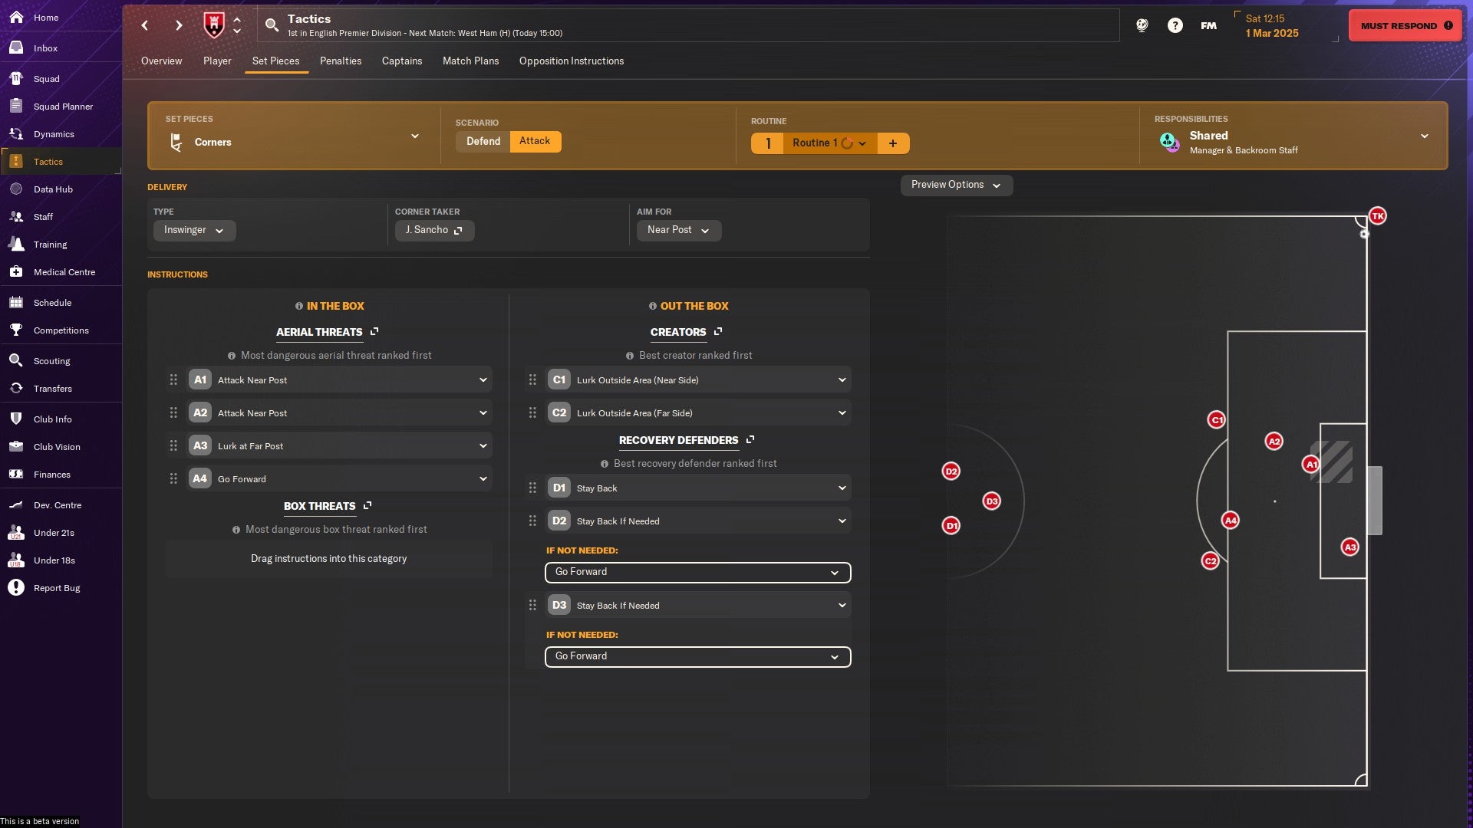Image resolution: width=1473 pixels, height=828 pixels.
Task: Open the Aerial Threats pop-out
Action: (374, 331)
